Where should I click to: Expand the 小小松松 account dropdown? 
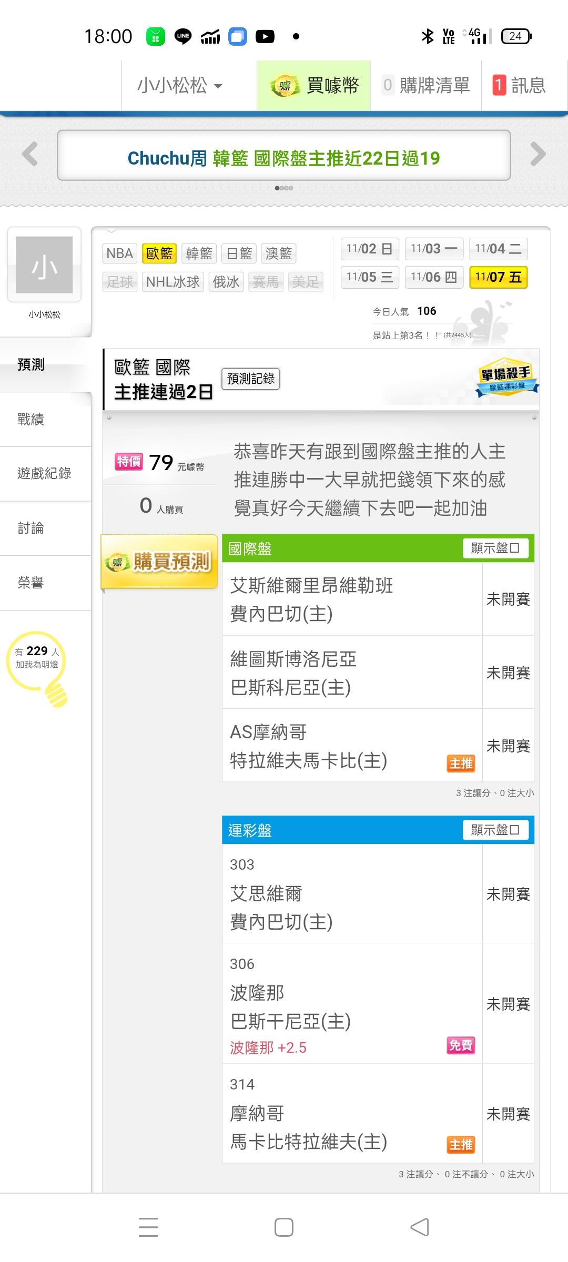pyautogui.click(x=180, y=86)
